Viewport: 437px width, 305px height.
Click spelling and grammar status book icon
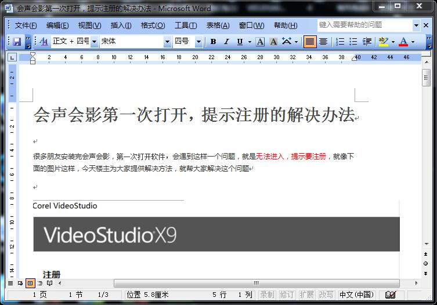[x=390, y=295]
